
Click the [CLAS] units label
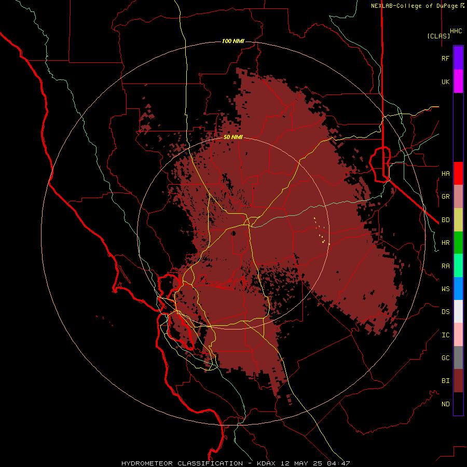point(438,36)
